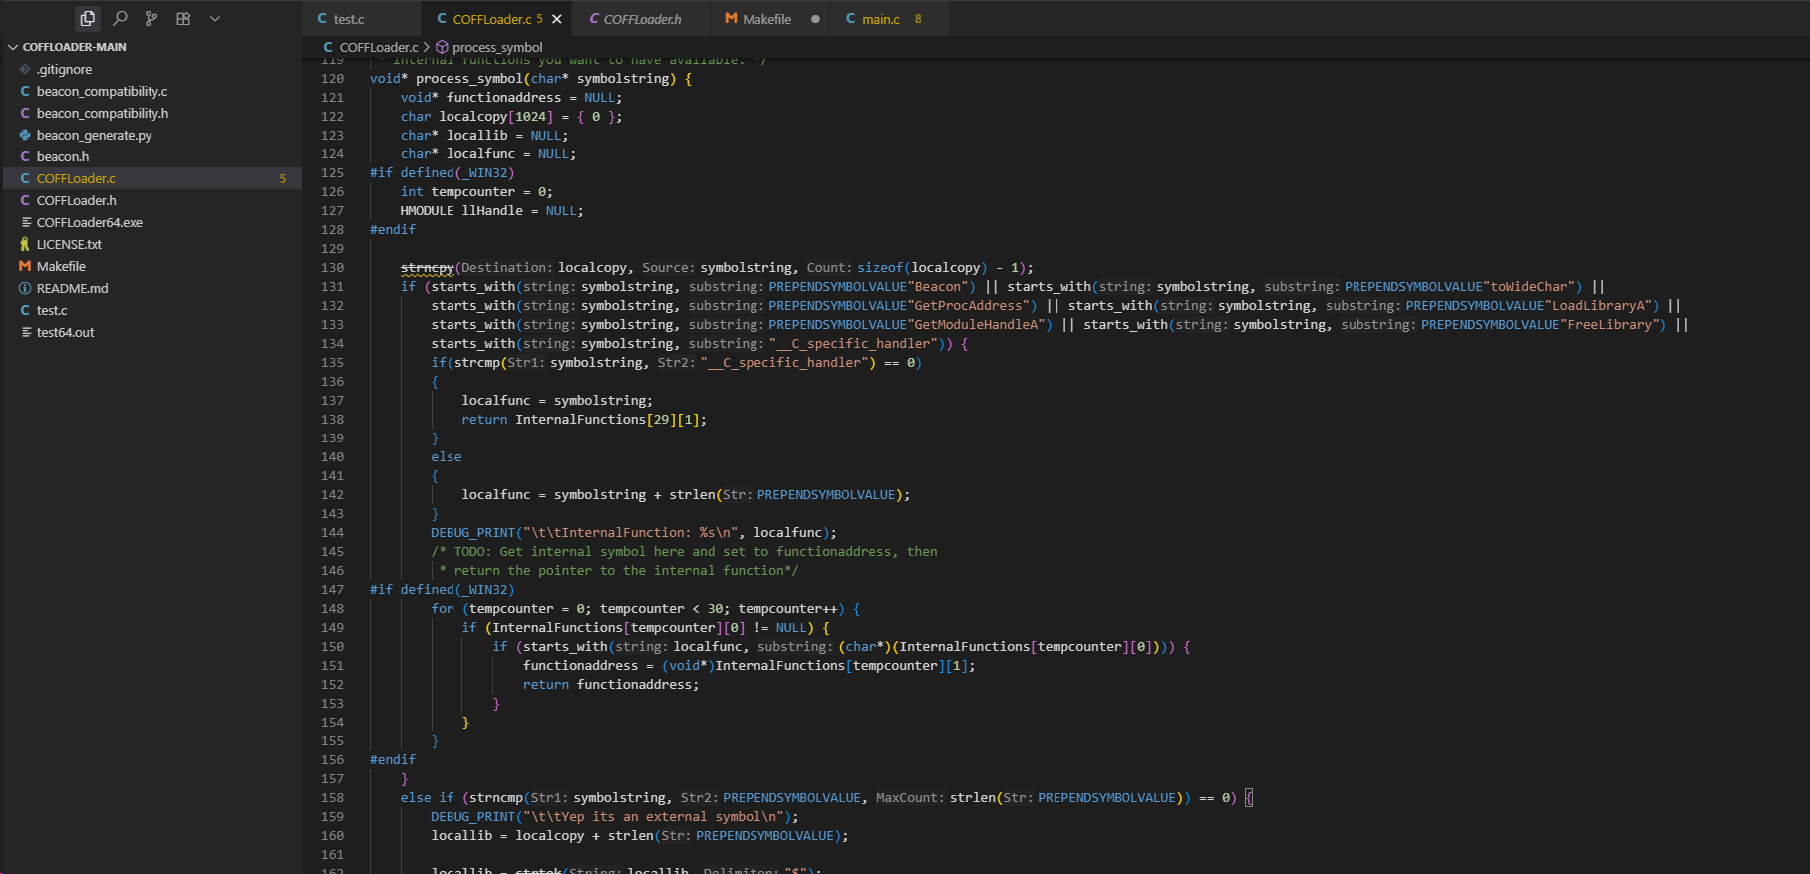Click the Makefile unsaved changes dot
This screenshot has height=874, width=1810.
tap(815, 19)
